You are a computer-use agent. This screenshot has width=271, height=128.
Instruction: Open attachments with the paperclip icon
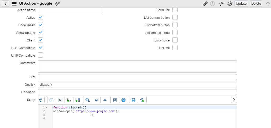click(205, 4)
